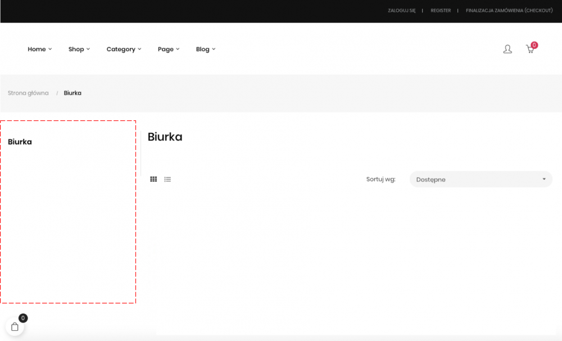The image size is (562, 341).
Task: Click the black bag counter badge
Action: click(x=23, y=318)
